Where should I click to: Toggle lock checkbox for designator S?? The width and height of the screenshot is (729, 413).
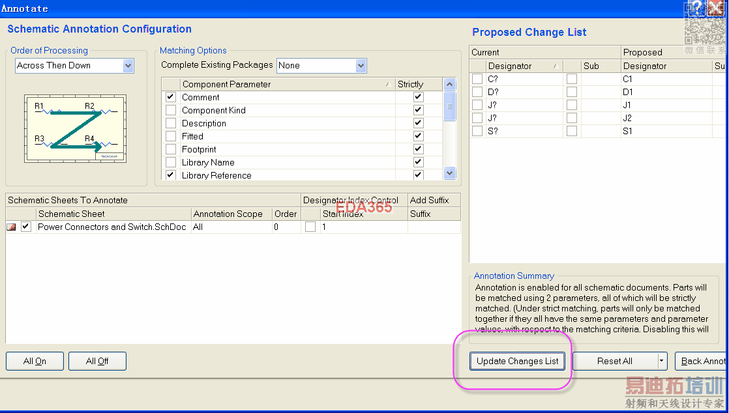[x=477, y=131]
